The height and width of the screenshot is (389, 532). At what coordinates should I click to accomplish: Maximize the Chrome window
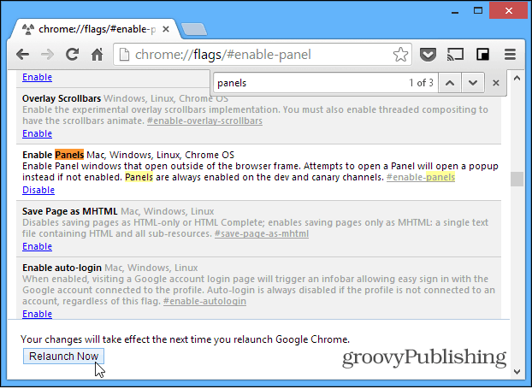pyautogui.click(x=478, y=11)
